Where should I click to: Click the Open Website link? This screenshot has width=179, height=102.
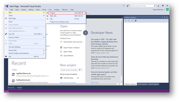pyautogui.click(x=68, y=56)
